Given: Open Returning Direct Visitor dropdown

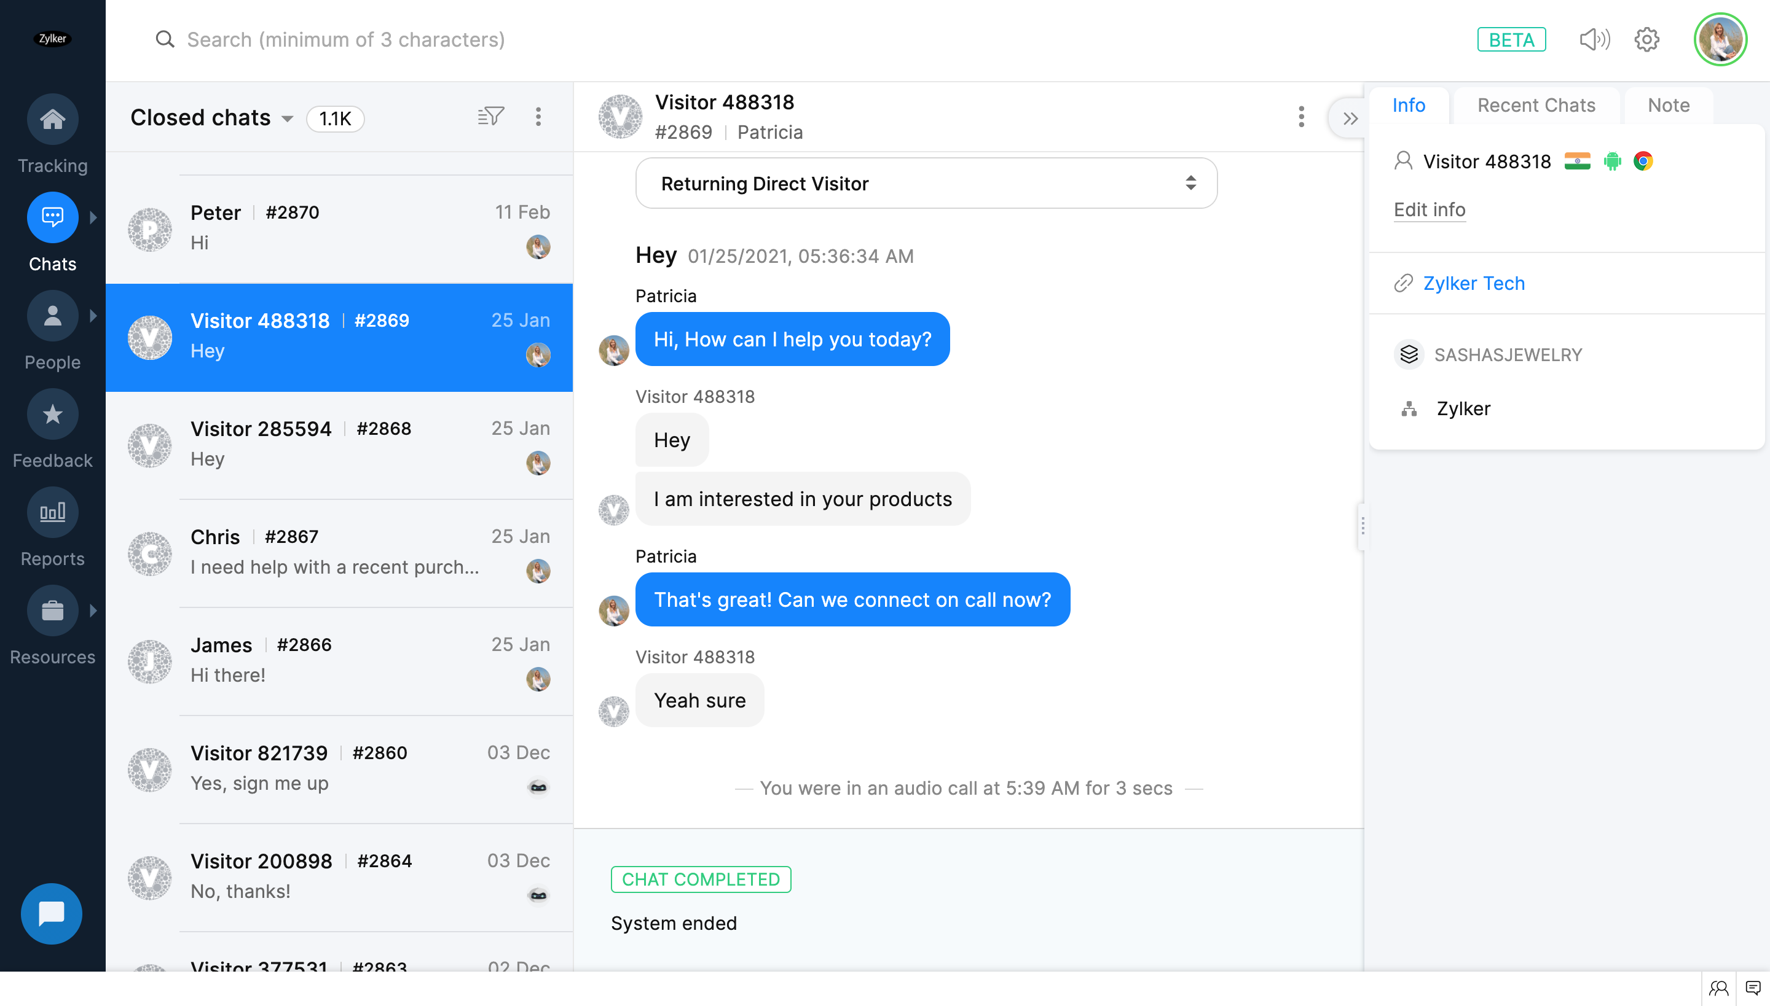Looking at the screenshot, I should 926,184.
